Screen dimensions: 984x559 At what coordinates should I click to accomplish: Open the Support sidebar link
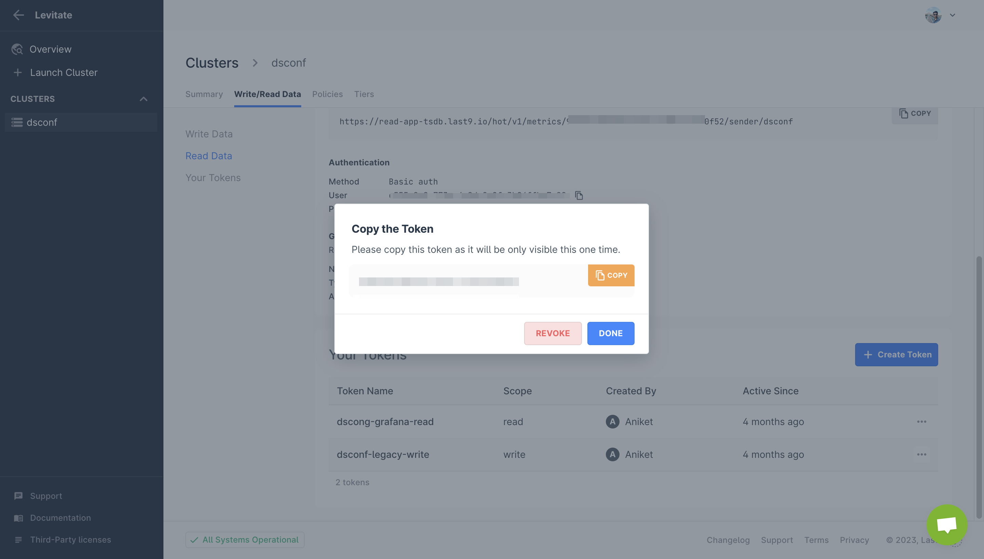coord(46,496)
